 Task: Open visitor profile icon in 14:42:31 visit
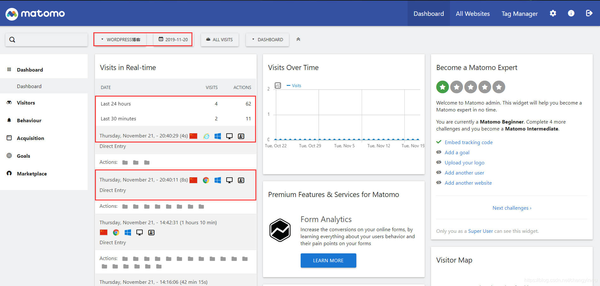point(151,232)
